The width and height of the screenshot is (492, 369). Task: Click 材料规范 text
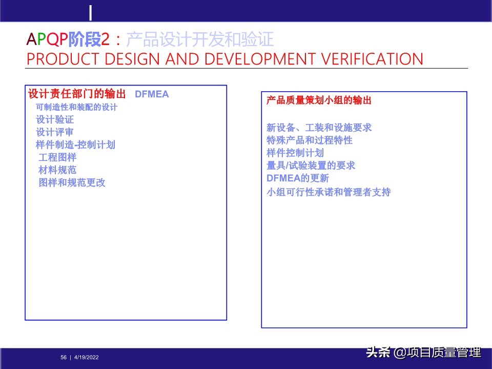(56, 170)
